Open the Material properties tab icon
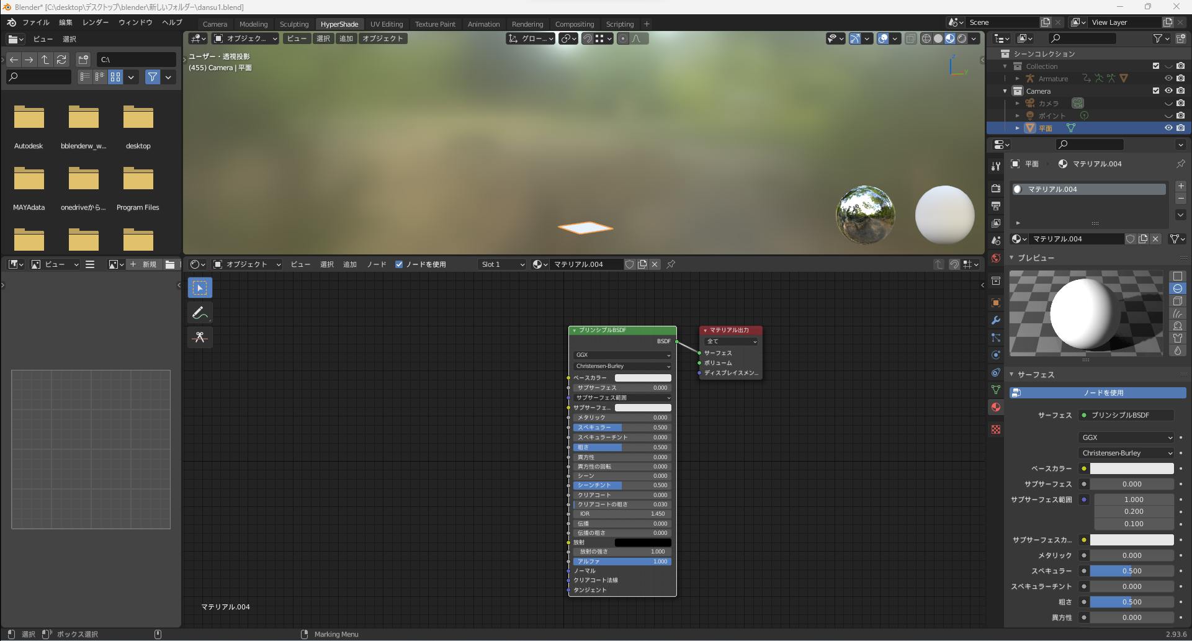Screen dimensions: 1192x641 tap(996, 407)
